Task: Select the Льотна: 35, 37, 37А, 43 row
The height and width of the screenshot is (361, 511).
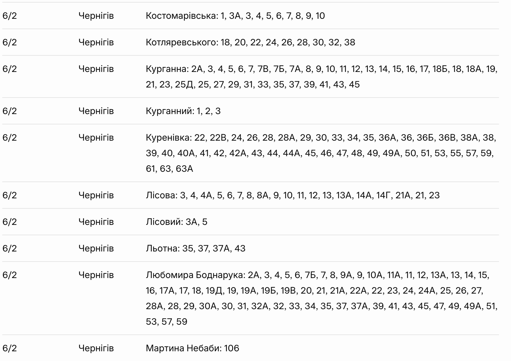Action: click(250, 249)
